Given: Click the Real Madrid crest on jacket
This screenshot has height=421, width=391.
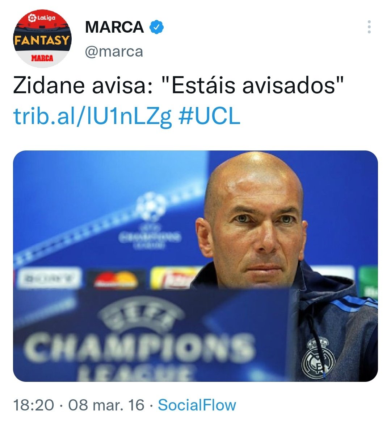Looking at the screenshot, I should point(318,358).
